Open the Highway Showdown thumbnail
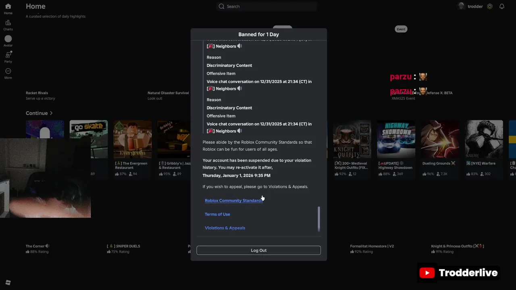 click(396, 139)
